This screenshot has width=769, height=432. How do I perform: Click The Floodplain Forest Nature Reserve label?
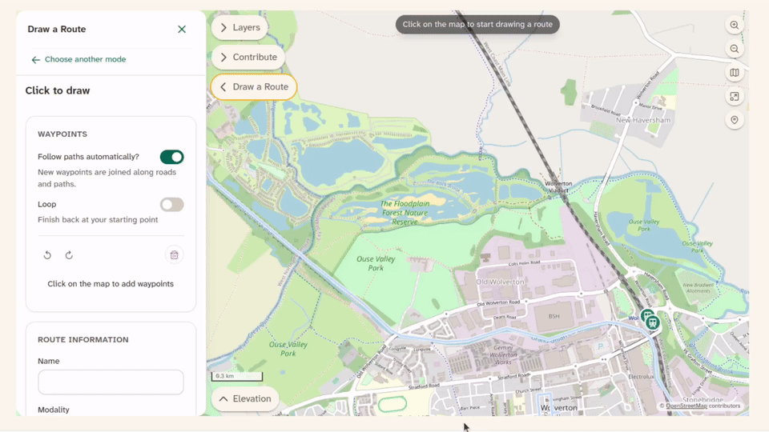pos(405,213)
